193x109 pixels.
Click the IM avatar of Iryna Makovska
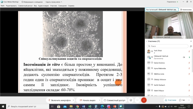tap(149, 68)
